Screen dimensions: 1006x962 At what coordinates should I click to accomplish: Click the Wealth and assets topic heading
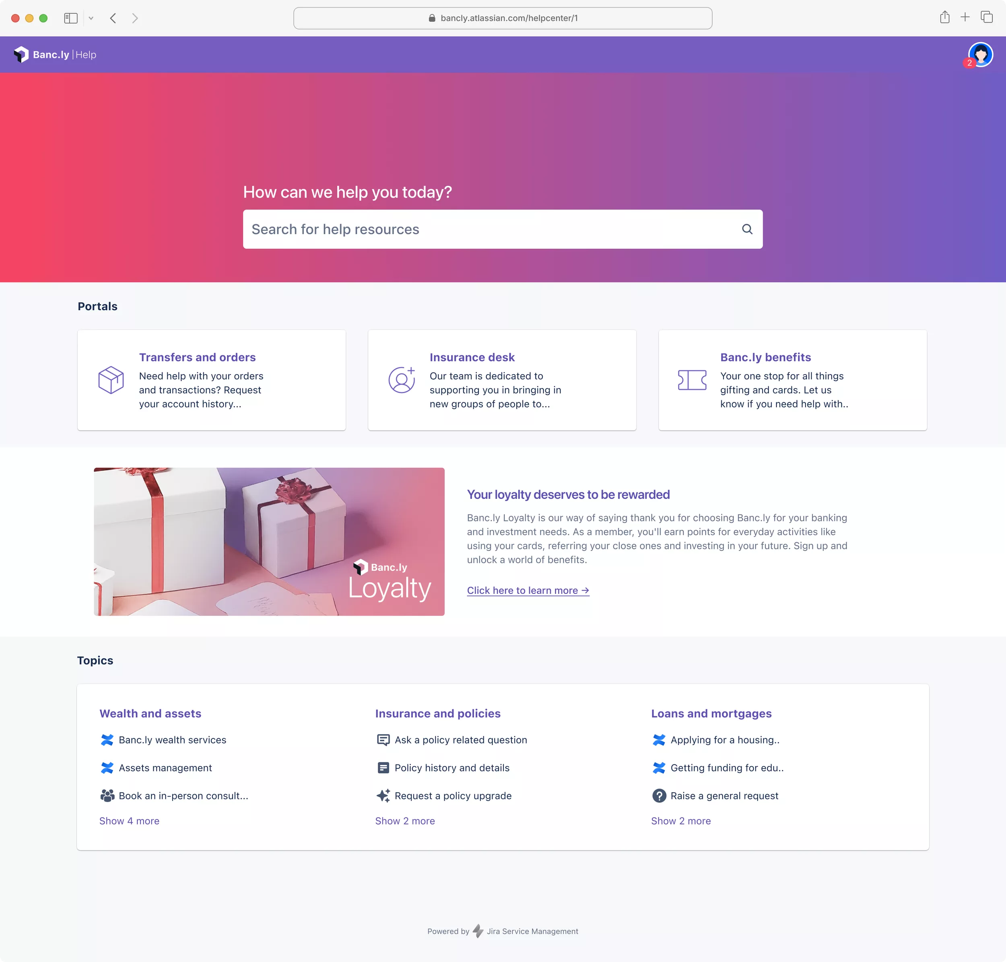150,713
